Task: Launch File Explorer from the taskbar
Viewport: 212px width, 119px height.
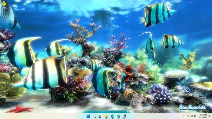Action: [106, 116]
